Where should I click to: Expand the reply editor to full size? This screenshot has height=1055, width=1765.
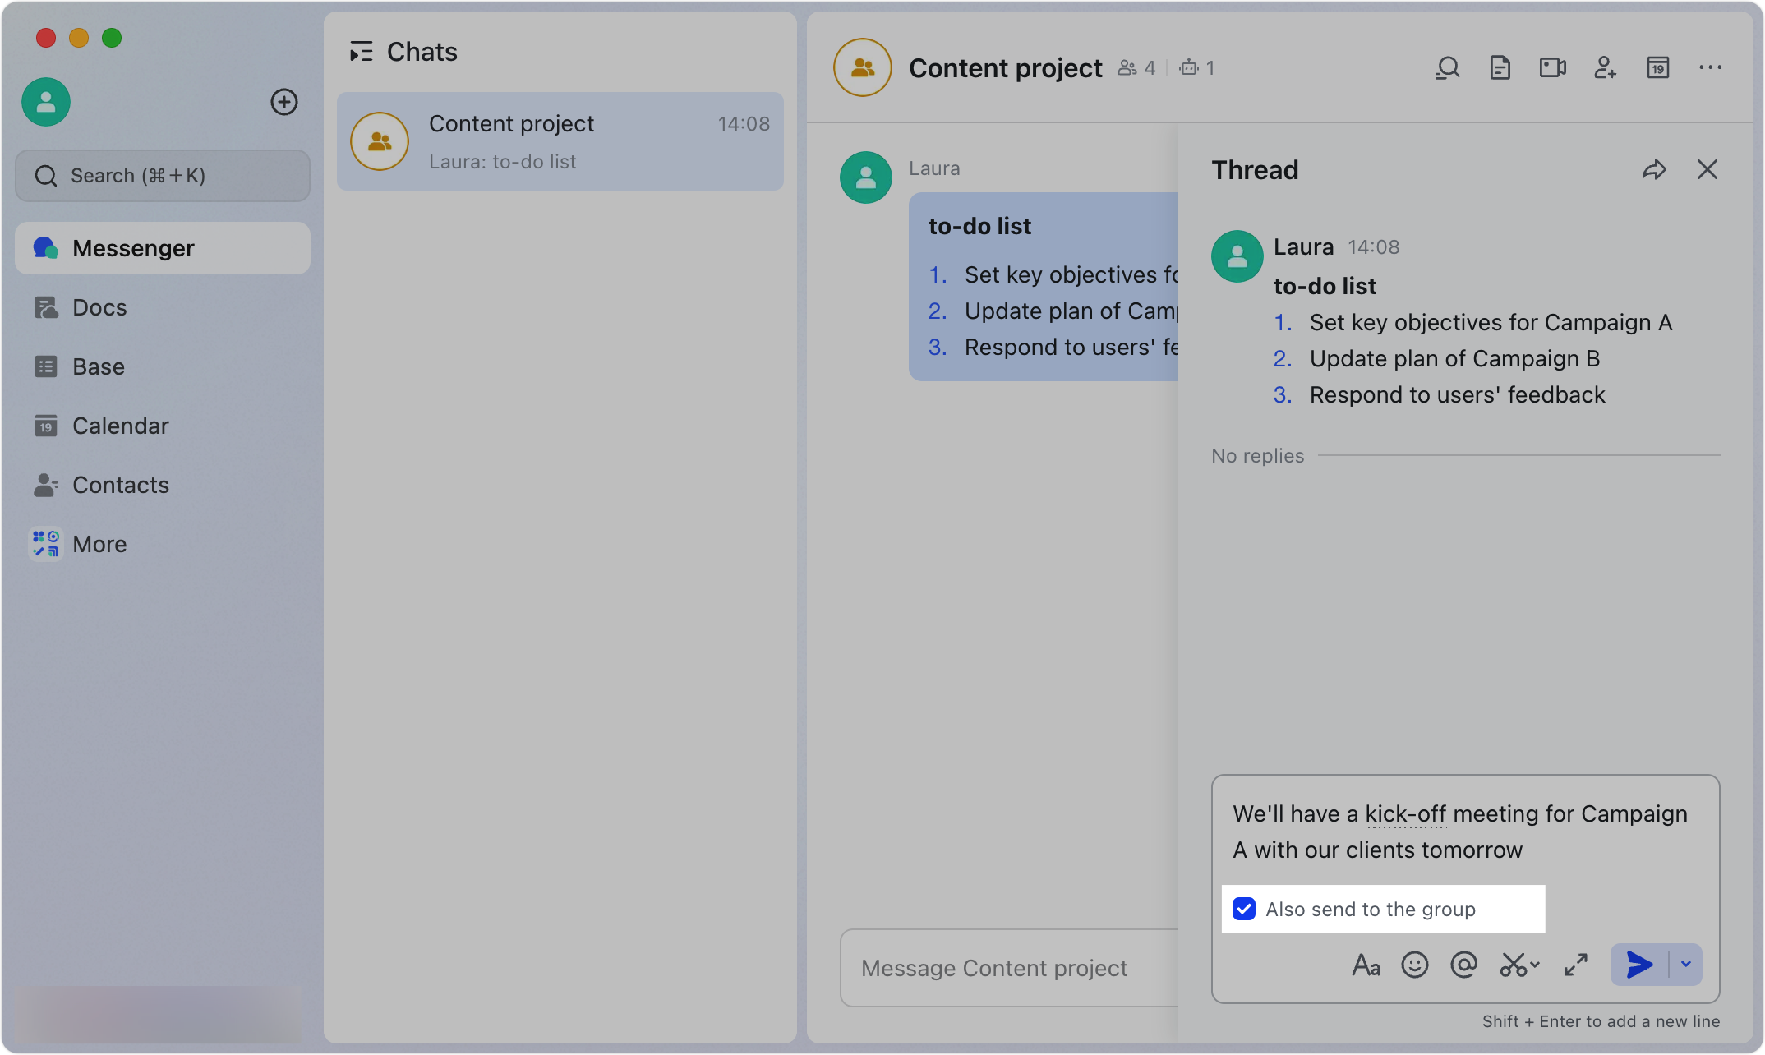pos(1576,965)
